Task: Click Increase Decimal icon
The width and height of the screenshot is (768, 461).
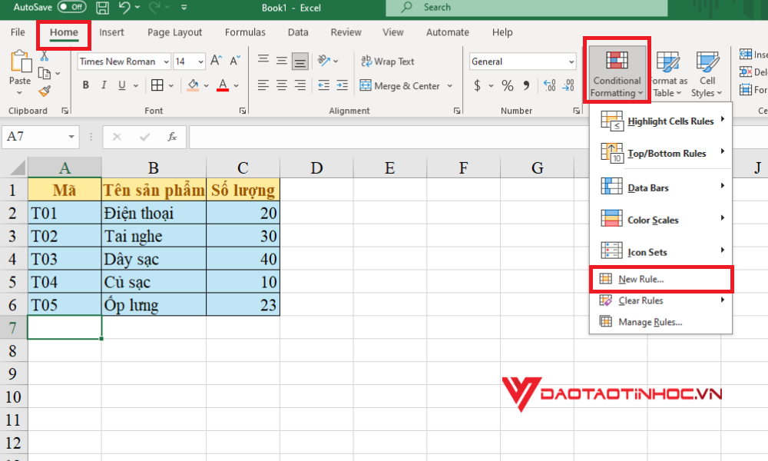Action: tap(550, 86)
